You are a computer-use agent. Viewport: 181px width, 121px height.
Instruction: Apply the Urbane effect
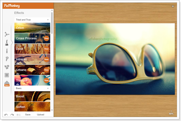32,70
